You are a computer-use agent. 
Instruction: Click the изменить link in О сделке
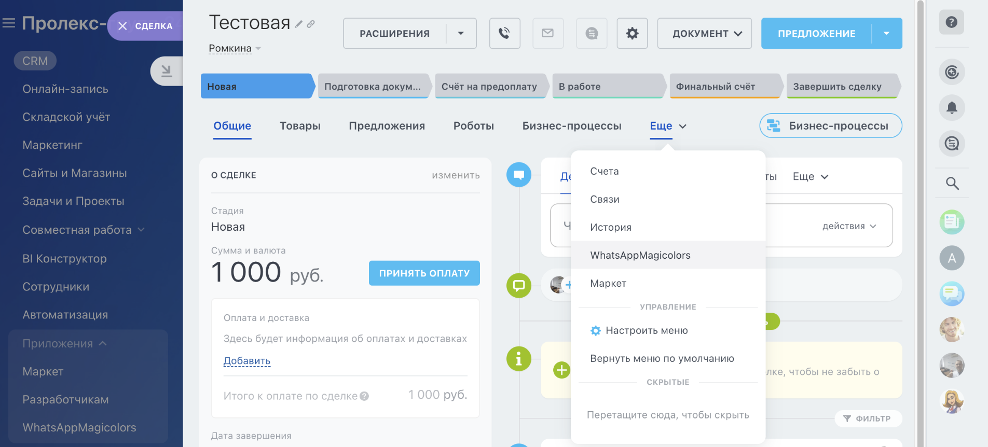(x=456, y=175)
